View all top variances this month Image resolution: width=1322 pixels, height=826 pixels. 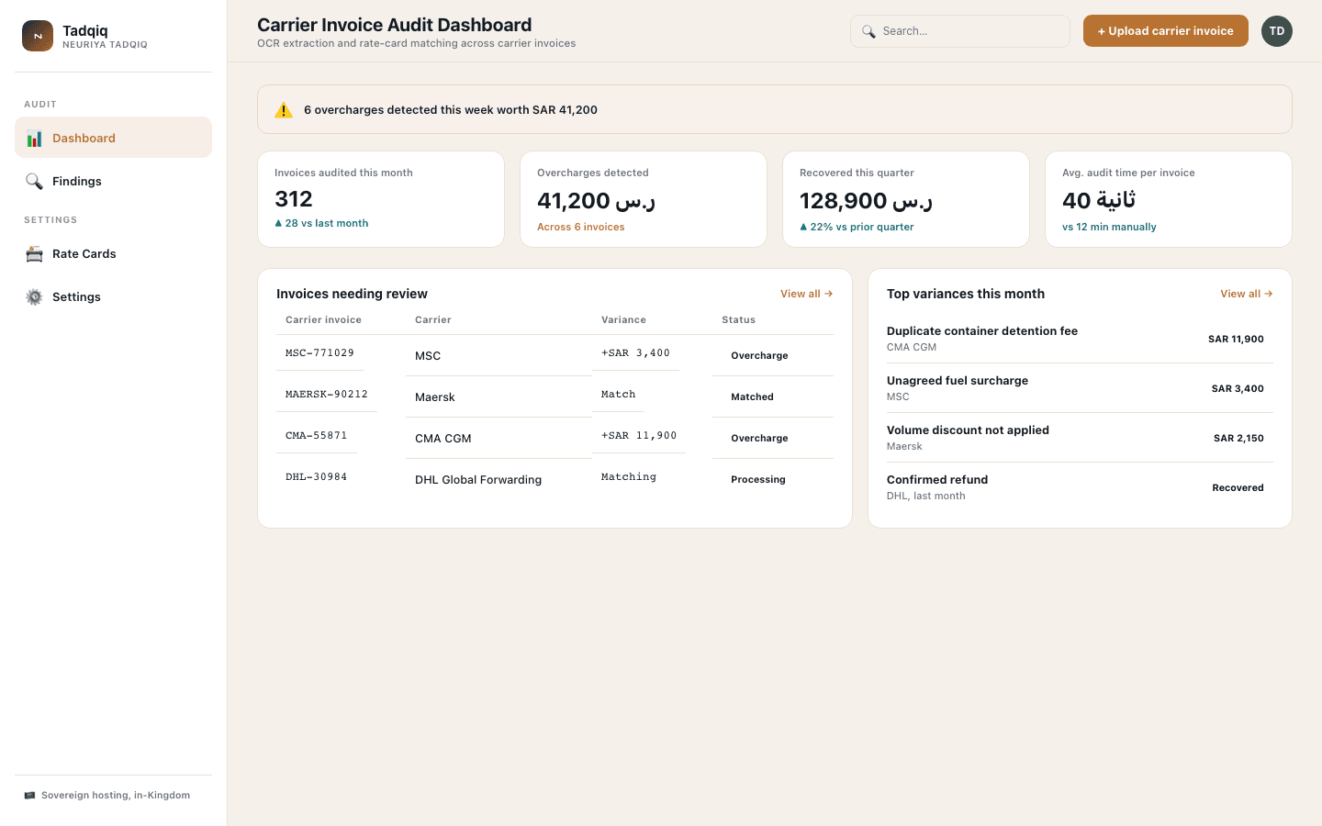(1246, 294)
